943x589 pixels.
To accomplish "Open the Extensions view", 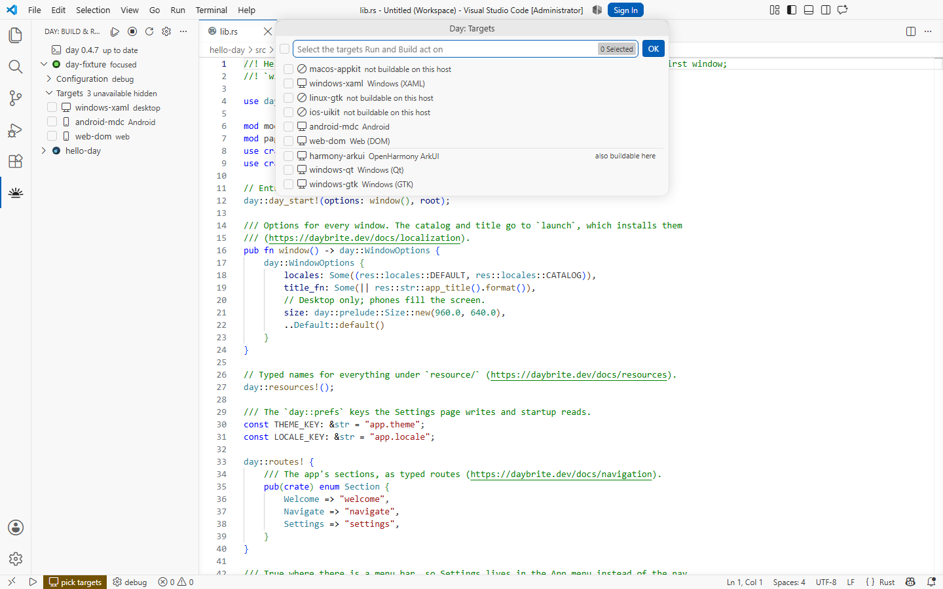I will (16, 161).
